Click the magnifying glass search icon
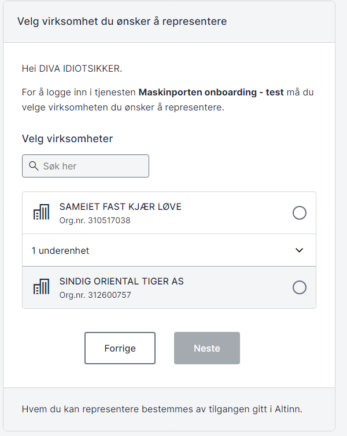Screen dimensions: 347x436 coord(34,166)
